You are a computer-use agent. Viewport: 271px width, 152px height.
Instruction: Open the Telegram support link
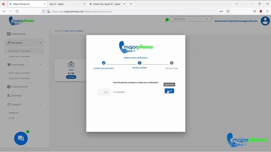[x=14, y=113]
